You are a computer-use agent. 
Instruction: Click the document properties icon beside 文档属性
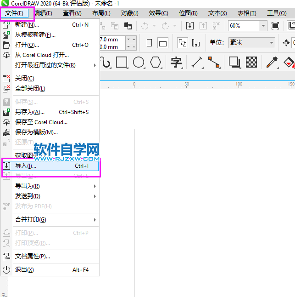pyautogui.click(x=6, y=257)
